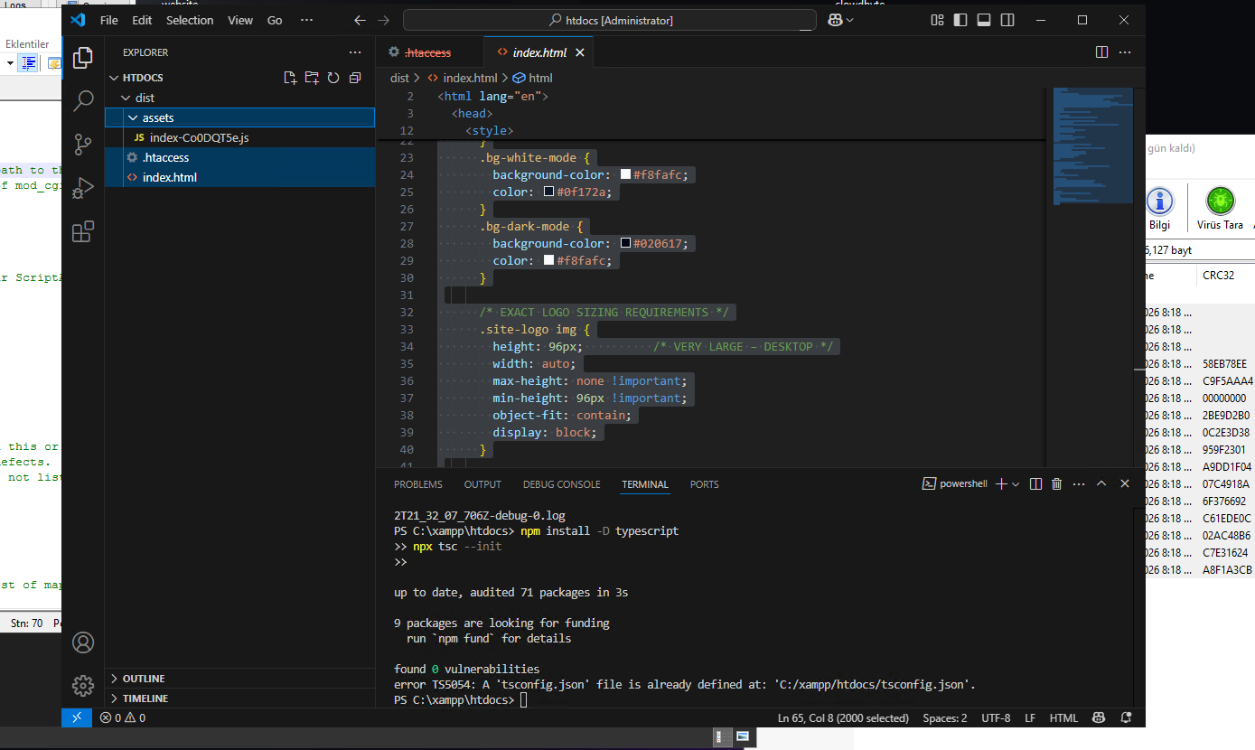1255x750 pixels.
Task: Switch to the PROBLEMS panel tab
Action: [x=418, y=484]
